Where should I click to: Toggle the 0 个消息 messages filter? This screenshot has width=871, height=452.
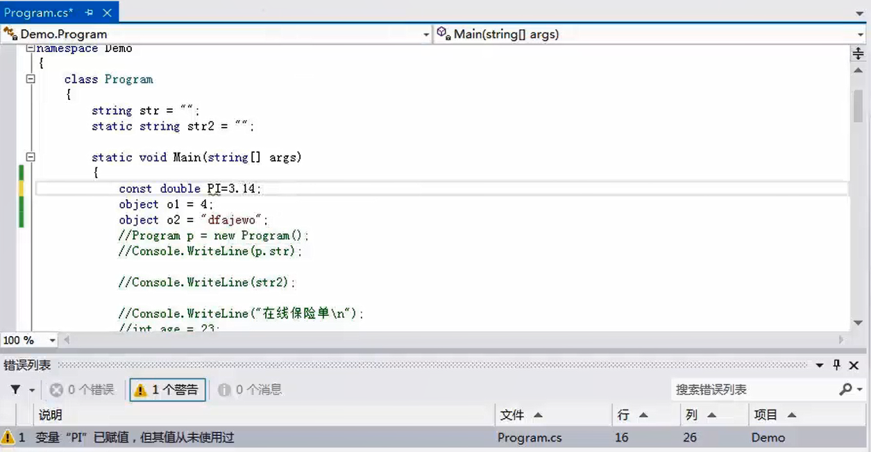(250, 390)
